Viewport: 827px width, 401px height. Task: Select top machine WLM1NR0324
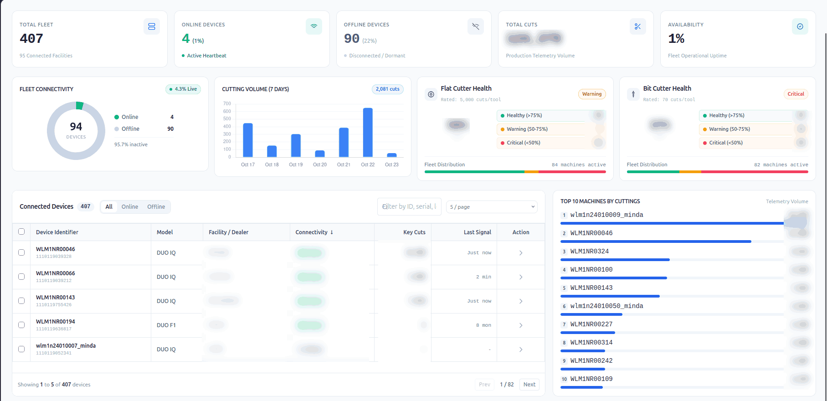click(x=590, y=252)
